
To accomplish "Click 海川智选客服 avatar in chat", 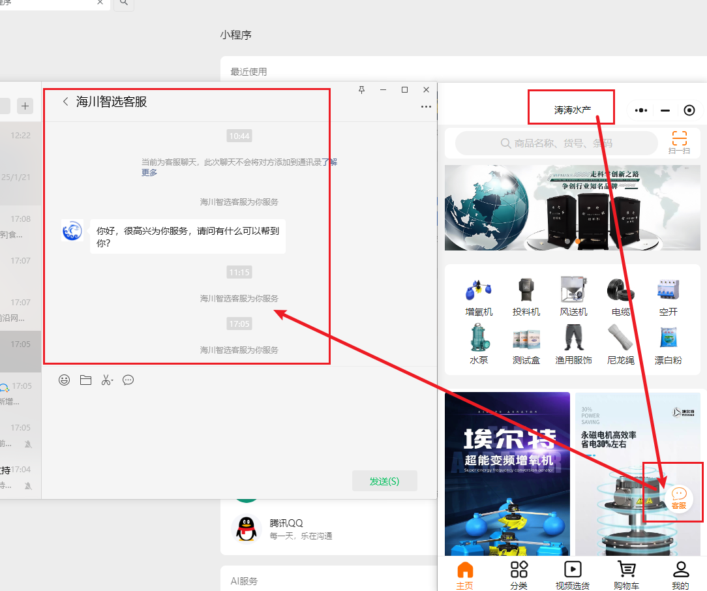I will pos(72,230).
